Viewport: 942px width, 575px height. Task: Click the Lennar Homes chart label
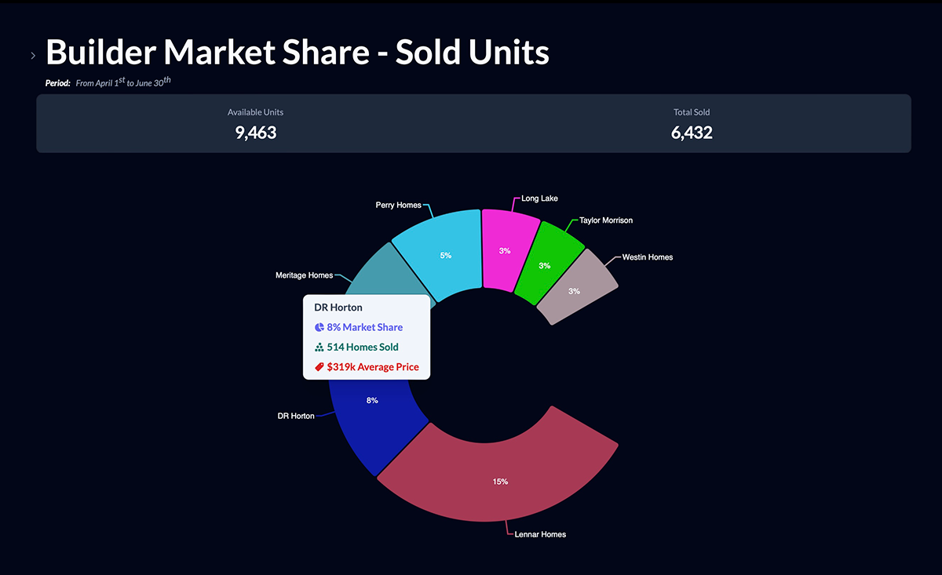point(540,534)
